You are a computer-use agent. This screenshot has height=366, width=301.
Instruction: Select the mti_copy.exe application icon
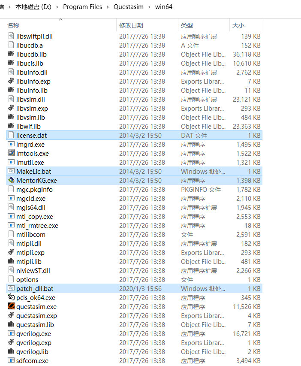[x=11, y=216]
